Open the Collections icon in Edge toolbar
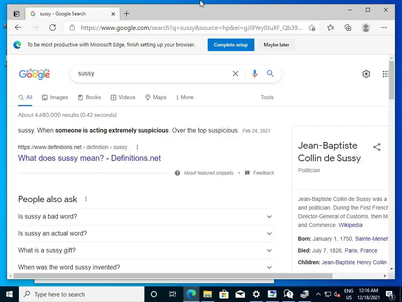The height and width of the screenshot is (302, 402). pyautogui.click(x=348, y=28)
